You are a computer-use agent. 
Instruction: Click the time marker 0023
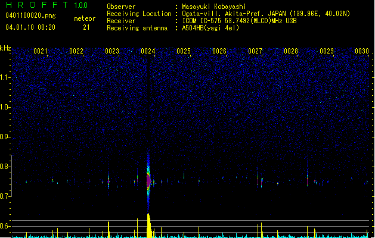pos(112,51)
